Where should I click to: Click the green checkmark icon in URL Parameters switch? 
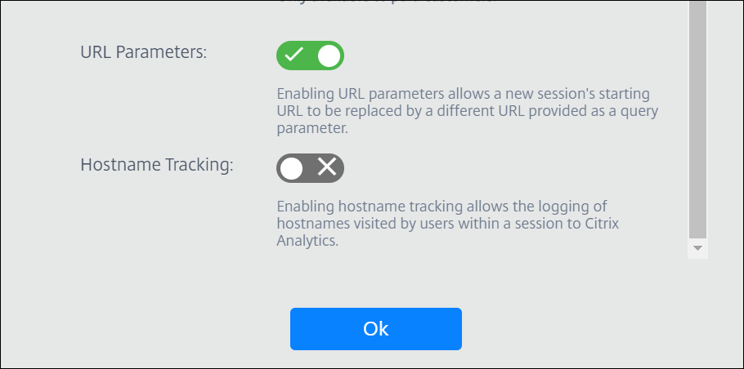click(294, 56)
